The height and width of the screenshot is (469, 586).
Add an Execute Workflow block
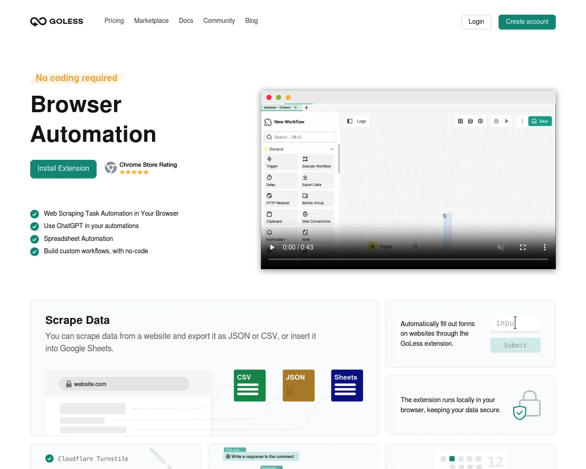pyautogui.click(x=316, y=162)
